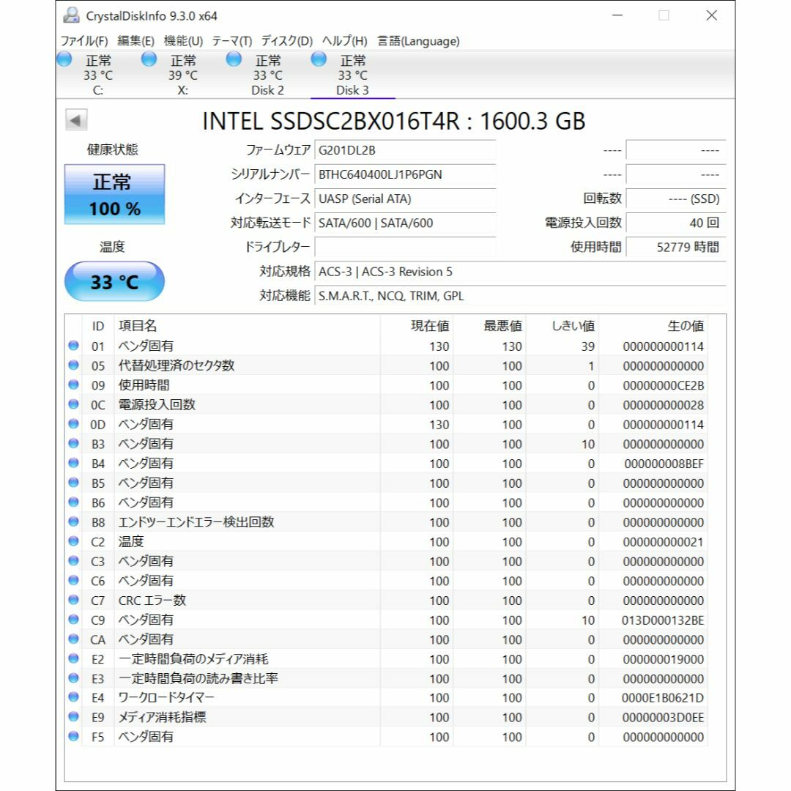Go to previous disk with back arrow

tap(76, 120)
